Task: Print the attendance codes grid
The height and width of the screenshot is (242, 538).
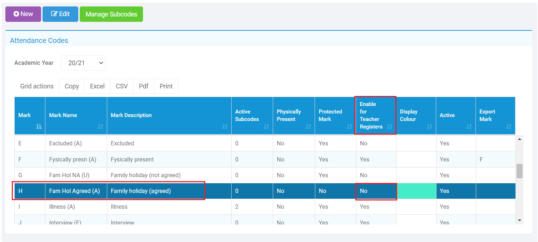Action: pyautogui.click(x=166, y=86)
